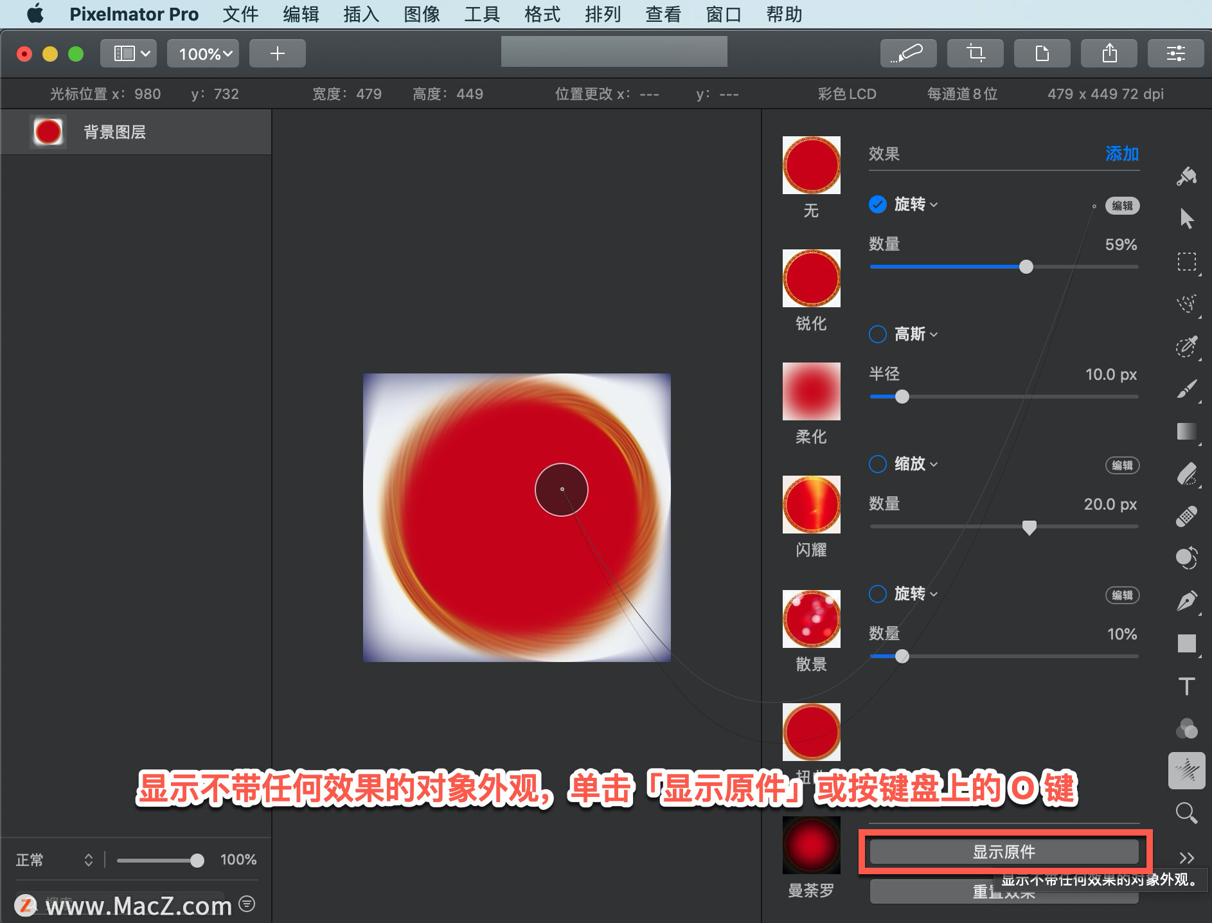Click the document toolbar icon
1212x923 pixels.
pos(1042,53)
